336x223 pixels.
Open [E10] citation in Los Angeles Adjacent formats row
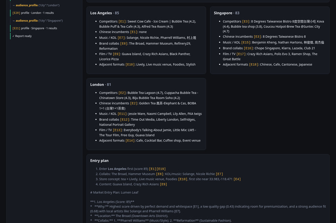(x=130, y=64)
